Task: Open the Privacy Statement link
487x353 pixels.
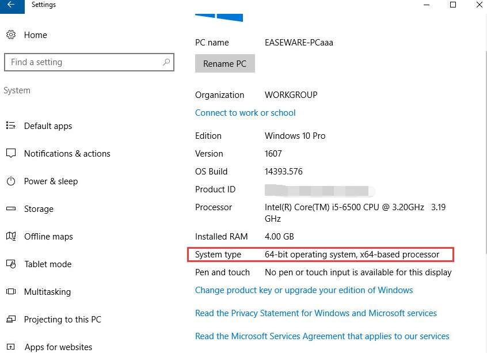Action: coord(315,313)
